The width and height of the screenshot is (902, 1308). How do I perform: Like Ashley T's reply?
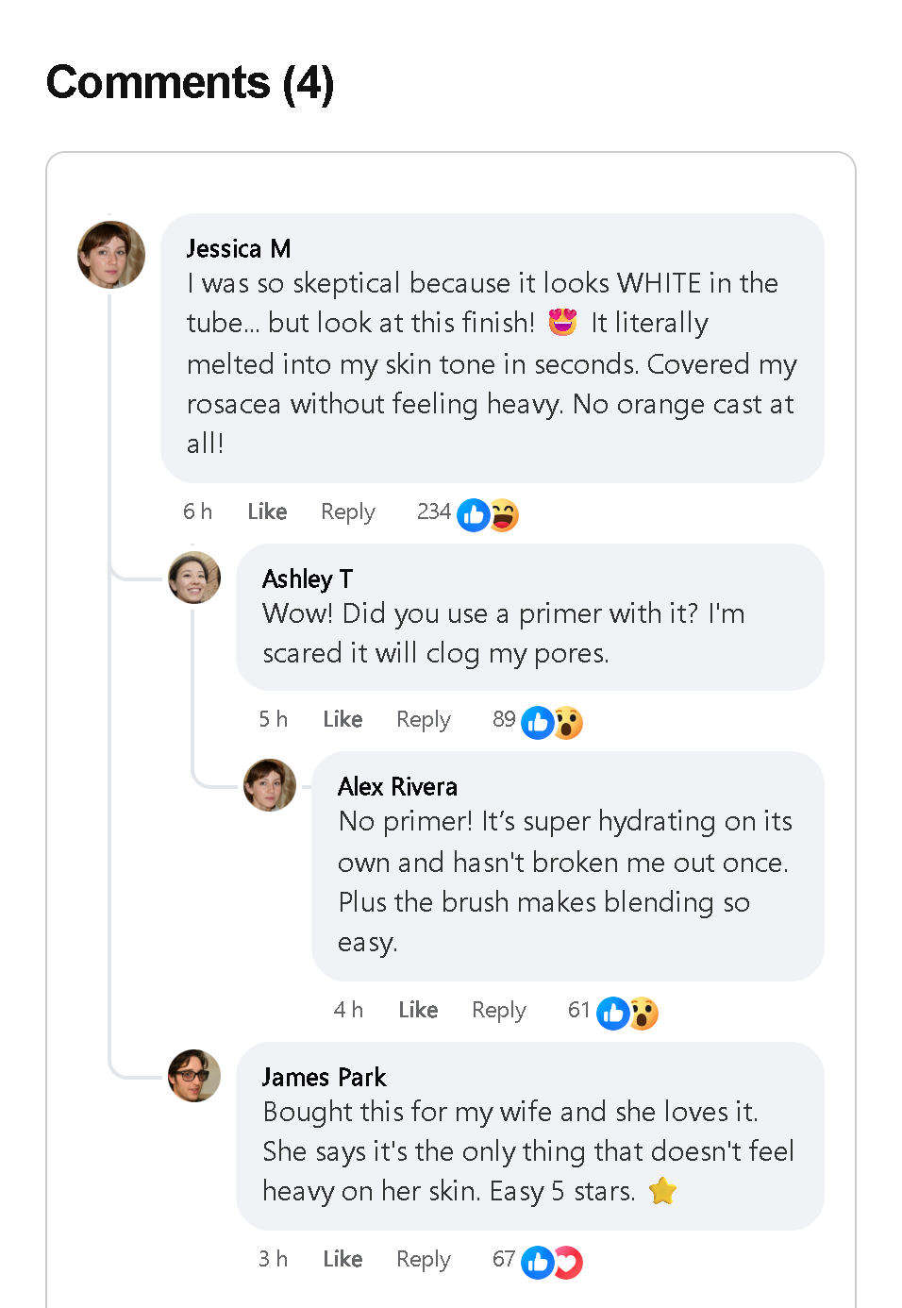tap(342, 719)
